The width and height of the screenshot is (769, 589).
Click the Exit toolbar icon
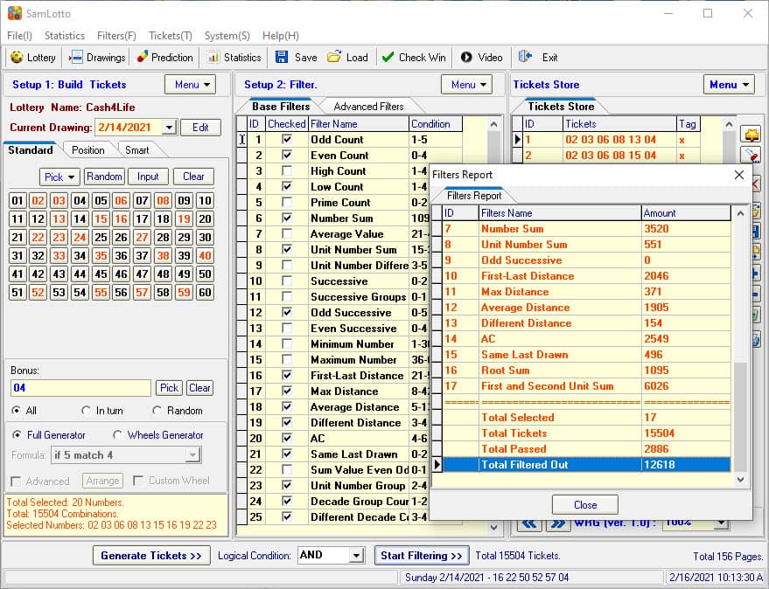pyautogui.click(x=525, y=57)
